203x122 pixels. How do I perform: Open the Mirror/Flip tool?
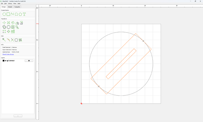[17, 23]
